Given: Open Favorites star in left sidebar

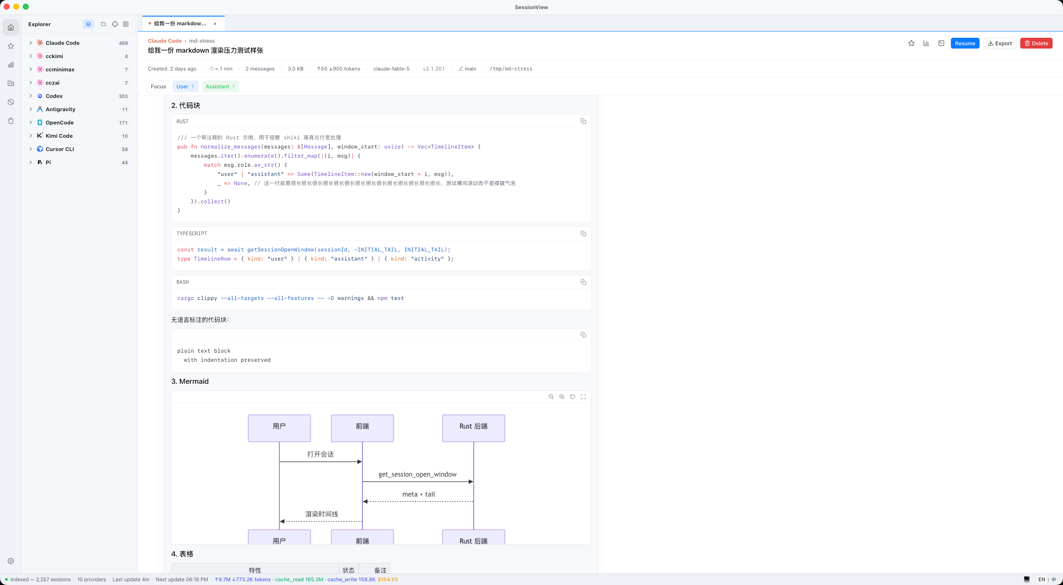Looking at the screenshot, I should tap(11, 46).
